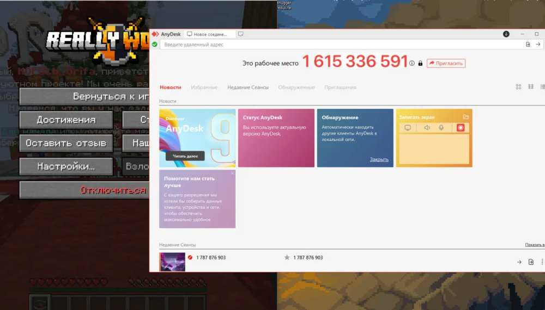
Task: Click the 'Статус AnyDesk' card
Action: [x=276, y=138]
